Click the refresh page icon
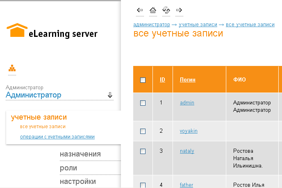The width and height of the screenshot is (282, 188). coord(166,10)
